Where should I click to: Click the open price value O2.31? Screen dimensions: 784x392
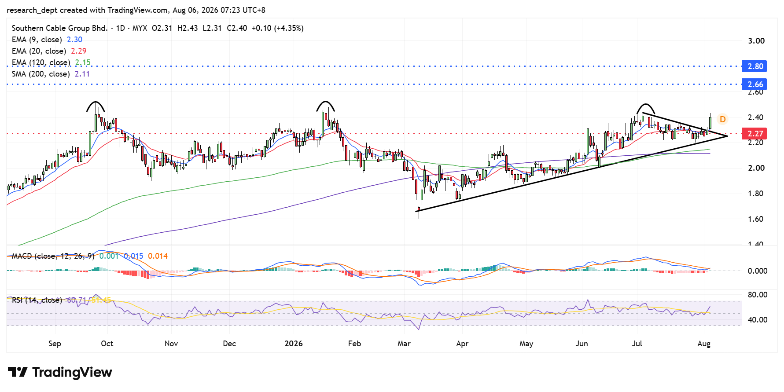(162, 28)
